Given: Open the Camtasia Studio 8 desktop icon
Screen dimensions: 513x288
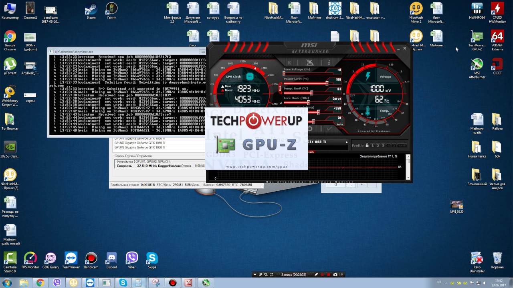Looking at the screenshot, I should coord(10,262).
